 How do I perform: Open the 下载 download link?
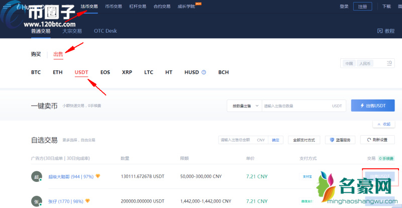386,7
